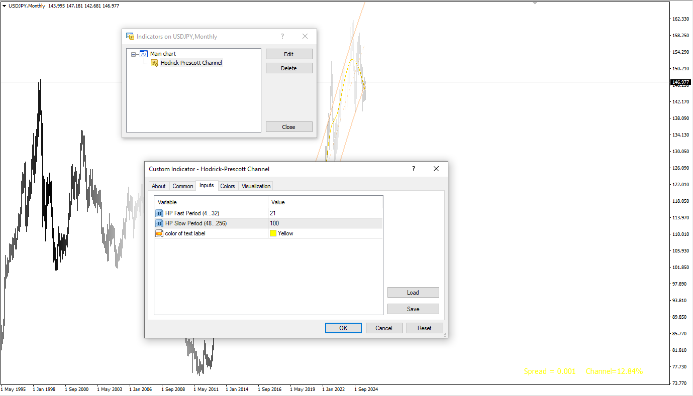Open the chart menu arrow beside USDJPY,Monthly

click(5, 6)
